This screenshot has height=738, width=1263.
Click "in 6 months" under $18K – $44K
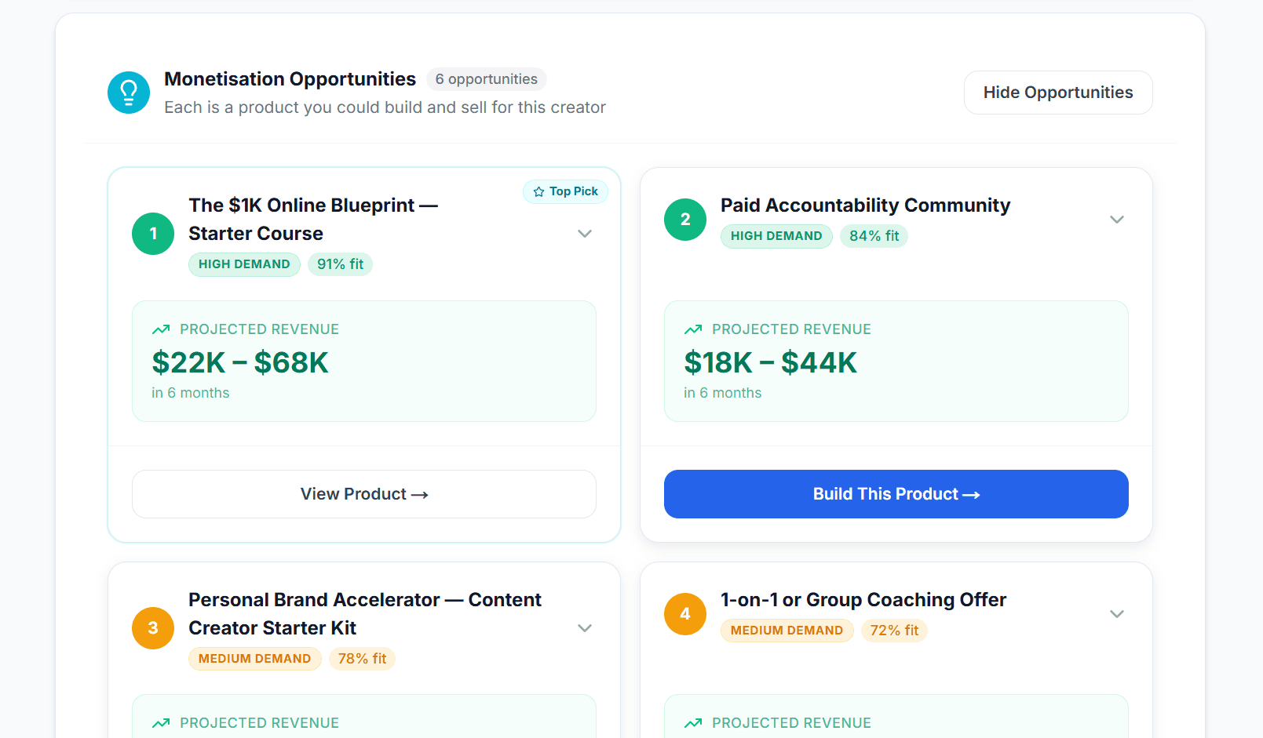point(723,393)
